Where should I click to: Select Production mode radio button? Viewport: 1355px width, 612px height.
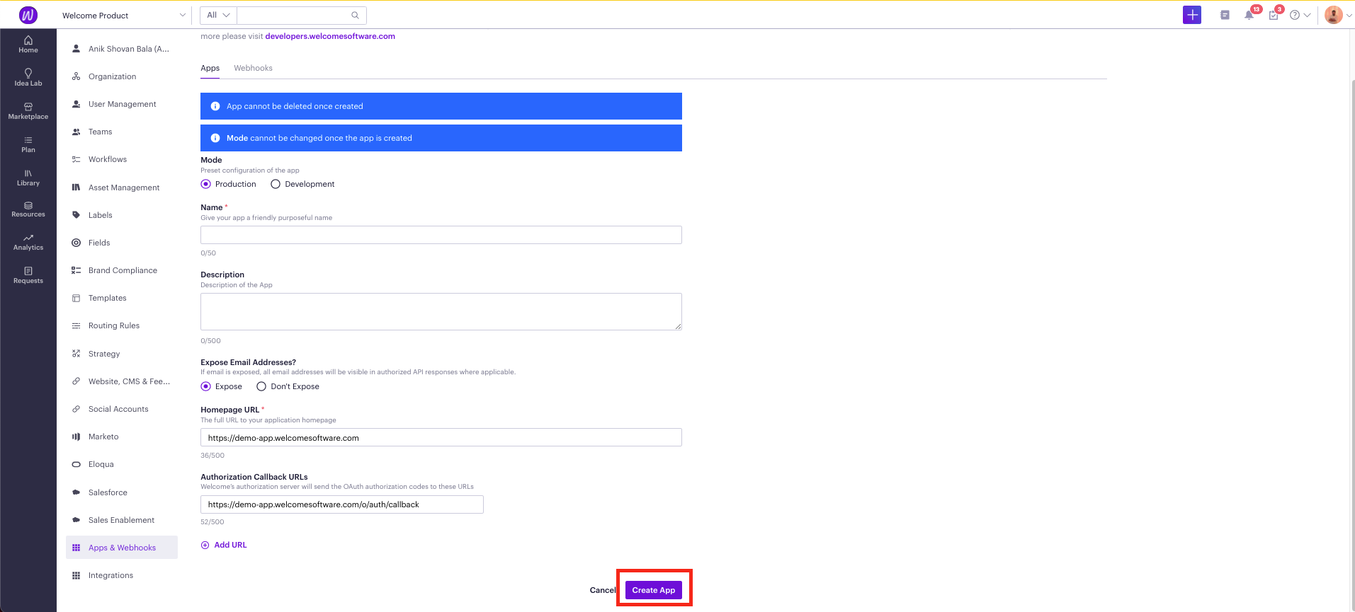[x=206, y=184]
